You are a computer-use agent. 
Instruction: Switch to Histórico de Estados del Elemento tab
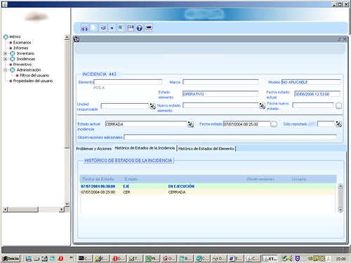pyautogui.click(x=206, y=149)
